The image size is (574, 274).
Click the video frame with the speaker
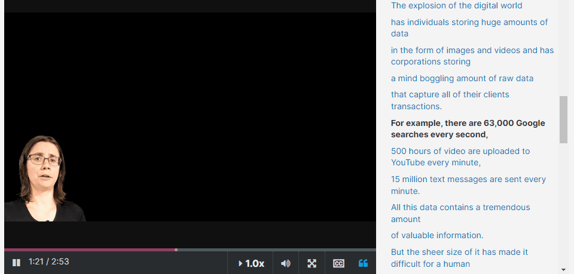pos(190,117)
